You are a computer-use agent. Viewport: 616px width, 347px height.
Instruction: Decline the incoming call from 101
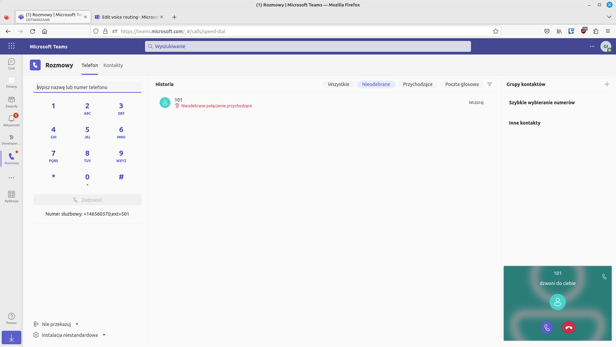pos(569,327)
